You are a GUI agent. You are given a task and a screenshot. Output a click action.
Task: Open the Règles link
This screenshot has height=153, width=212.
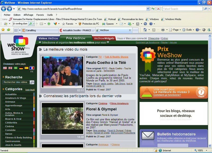point(164,42)
